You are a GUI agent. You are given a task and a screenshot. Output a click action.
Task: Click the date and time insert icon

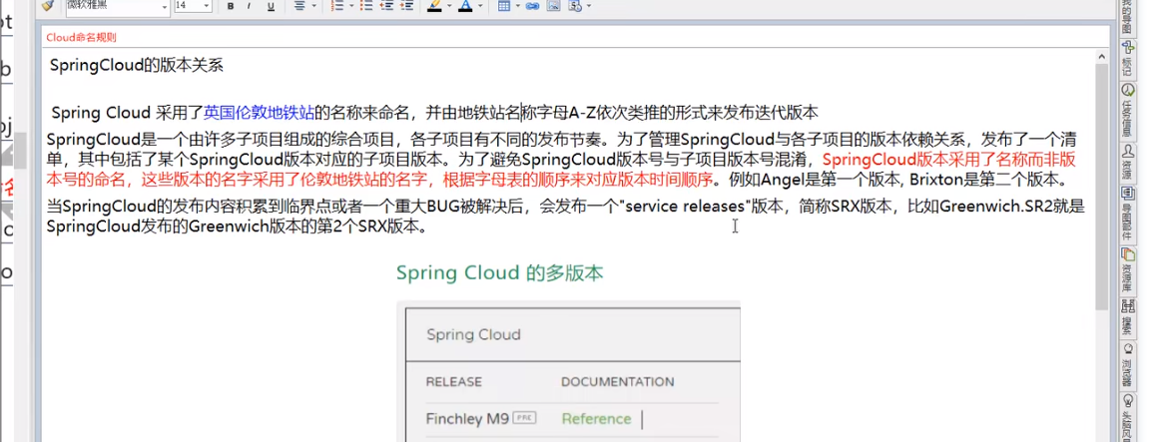(574, 6)
